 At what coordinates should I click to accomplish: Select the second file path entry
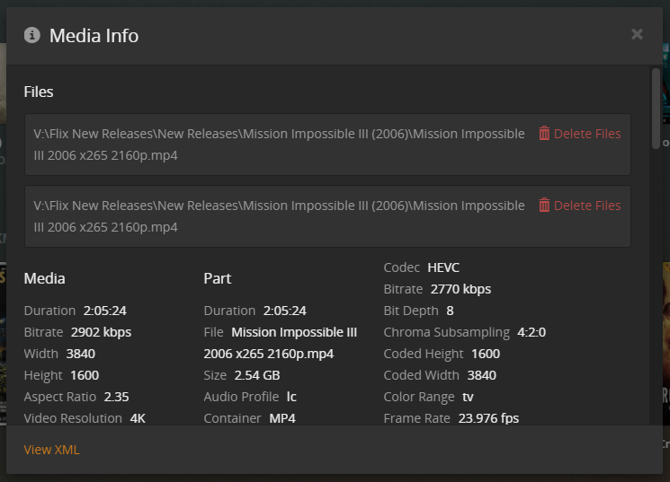pyautogui.click(x=279, y=216)
